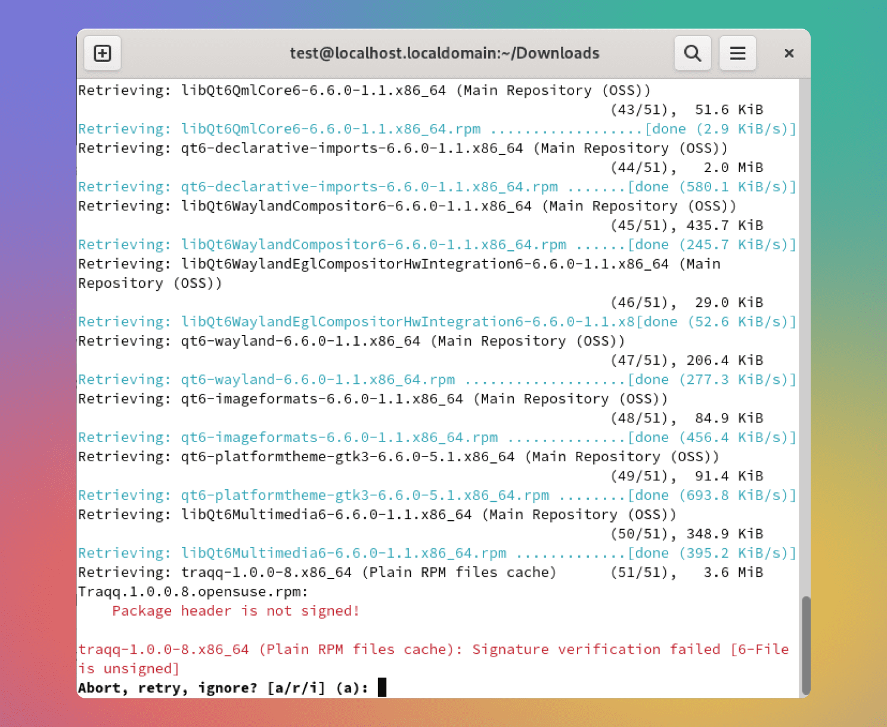Image resolution: width=887 pixels, height=727 pixels.
Task: Open the terminal search tool
Action: (x=693, y=54)
